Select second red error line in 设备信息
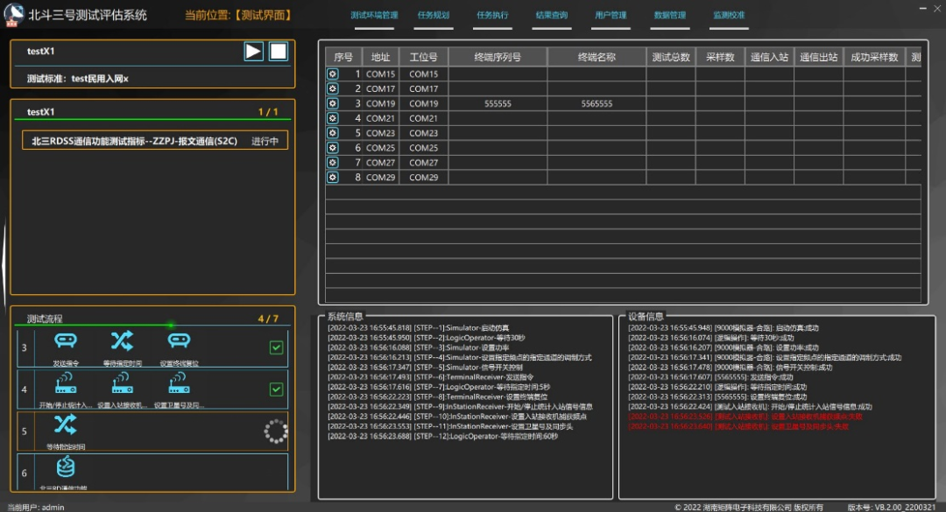This screenshot has width=946, height=512. pos(738,426)
